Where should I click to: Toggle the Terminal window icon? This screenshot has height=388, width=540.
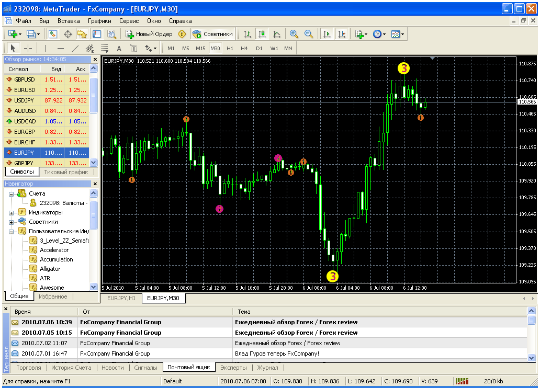click(97, 34)
